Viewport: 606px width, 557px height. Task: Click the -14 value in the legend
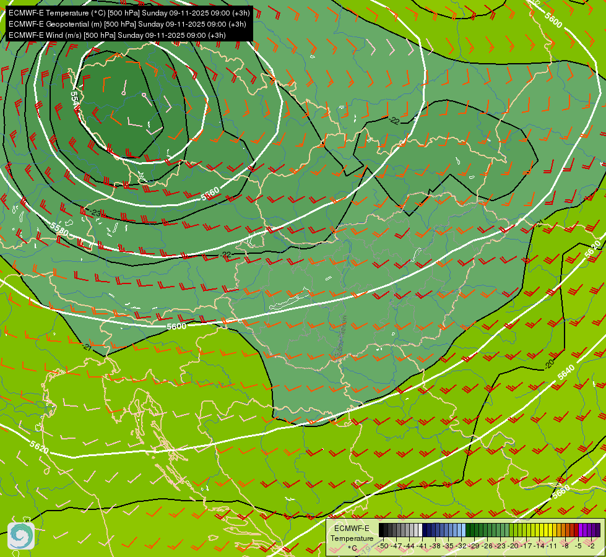click(540, 546)
